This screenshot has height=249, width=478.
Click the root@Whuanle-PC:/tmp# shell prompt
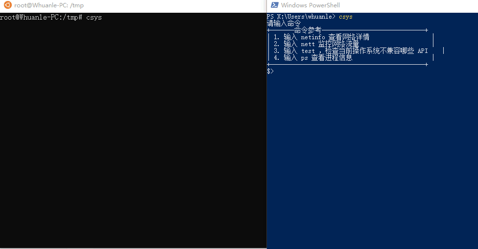coord(41,17)
